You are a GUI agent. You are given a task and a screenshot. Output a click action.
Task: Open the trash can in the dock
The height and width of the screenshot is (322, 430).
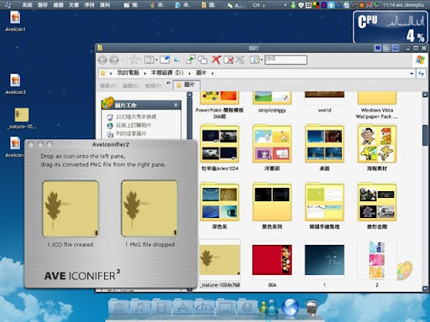(312, 308)
